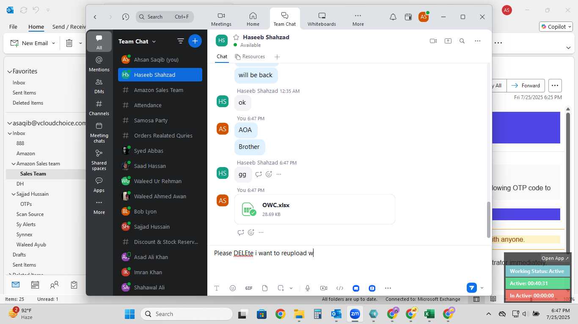Switch to the Resources tab
Viewport: 578px width, 324px height.
250,57
